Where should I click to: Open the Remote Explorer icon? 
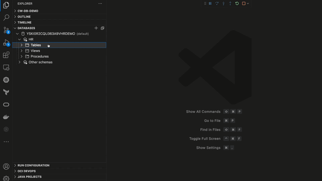click(6, 67)
